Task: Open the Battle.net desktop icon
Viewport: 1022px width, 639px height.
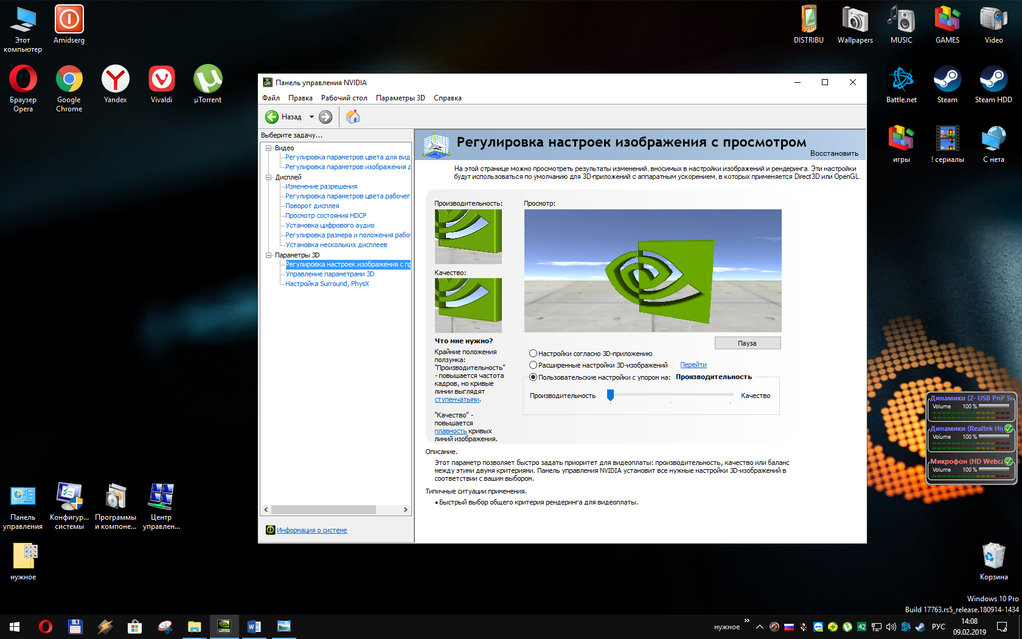Action: (x=902, y=84)
